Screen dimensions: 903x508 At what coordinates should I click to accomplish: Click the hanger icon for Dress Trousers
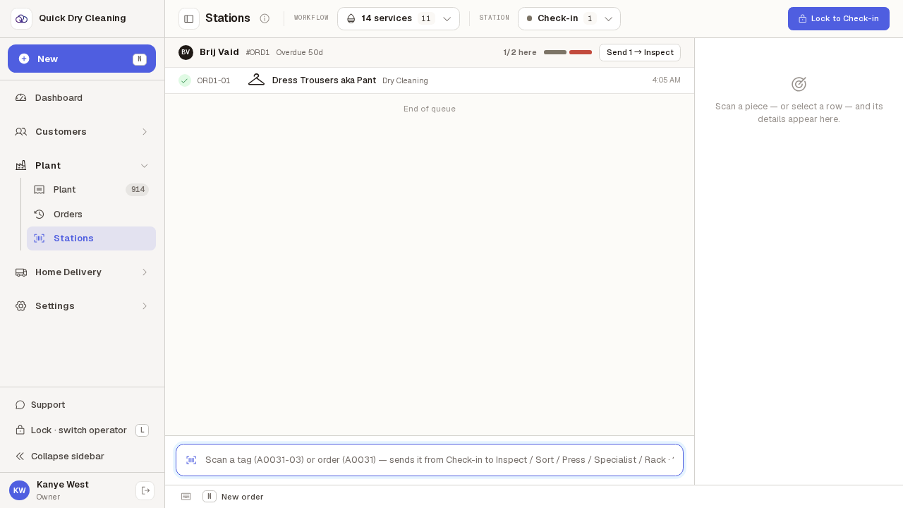point(256,80)
